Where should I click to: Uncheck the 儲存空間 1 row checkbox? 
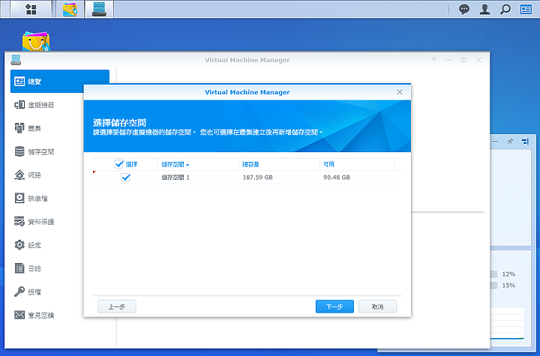(126, 178)
